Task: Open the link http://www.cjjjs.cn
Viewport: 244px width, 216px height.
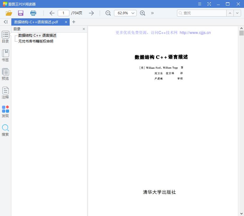Action: point(195,33)
